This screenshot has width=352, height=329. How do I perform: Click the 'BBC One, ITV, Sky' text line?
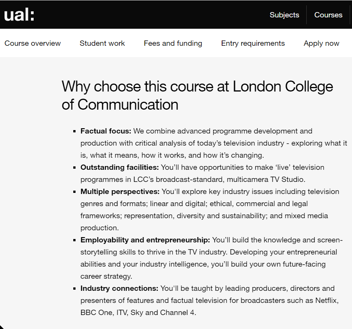(112, 313)
